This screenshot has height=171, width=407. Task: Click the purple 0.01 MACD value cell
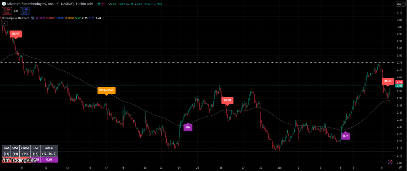click(x=49, y=160)
